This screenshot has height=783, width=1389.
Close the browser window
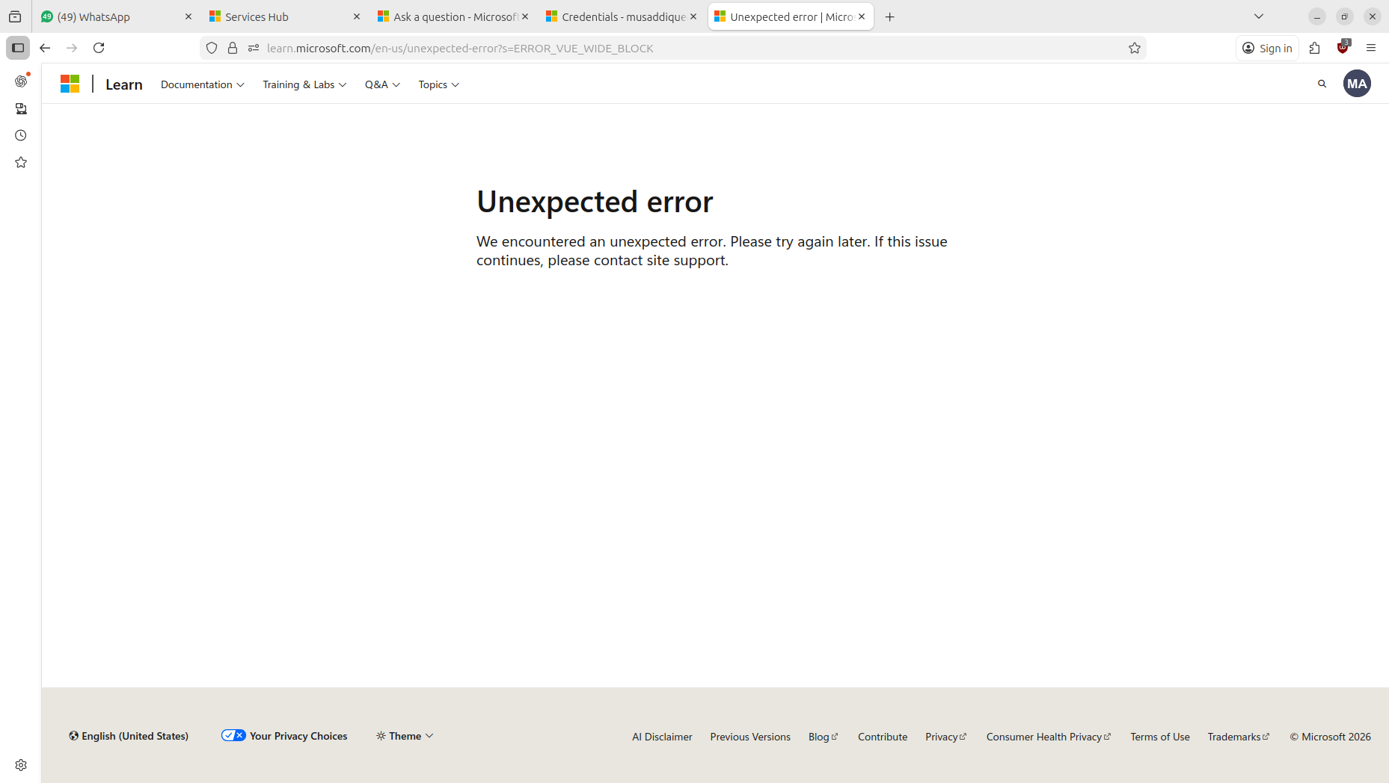pyautogui.click(x=1373, y=16)
